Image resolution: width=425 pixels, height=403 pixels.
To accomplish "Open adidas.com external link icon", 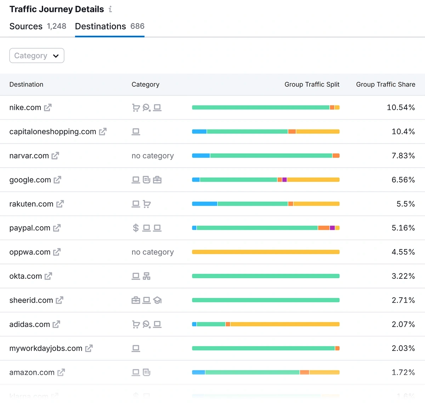I will coord(56,324).
